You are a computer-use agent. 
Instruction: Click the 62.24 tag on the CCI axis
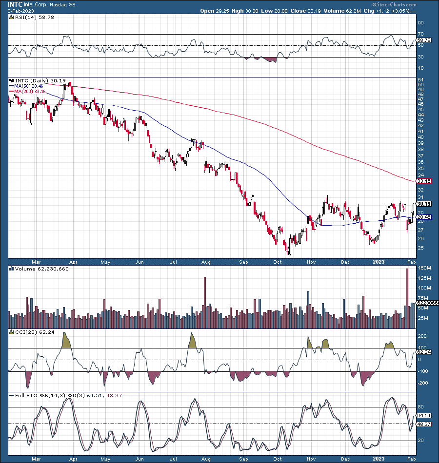coord(423,352)
